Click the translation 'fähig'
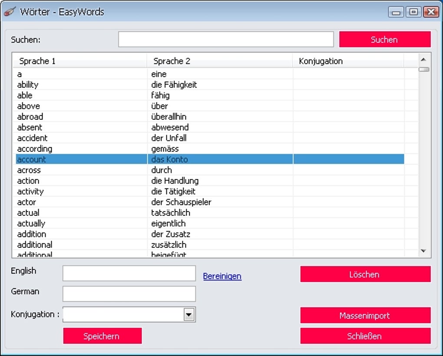This screenshot has width=443, height=356. [160, 96]
